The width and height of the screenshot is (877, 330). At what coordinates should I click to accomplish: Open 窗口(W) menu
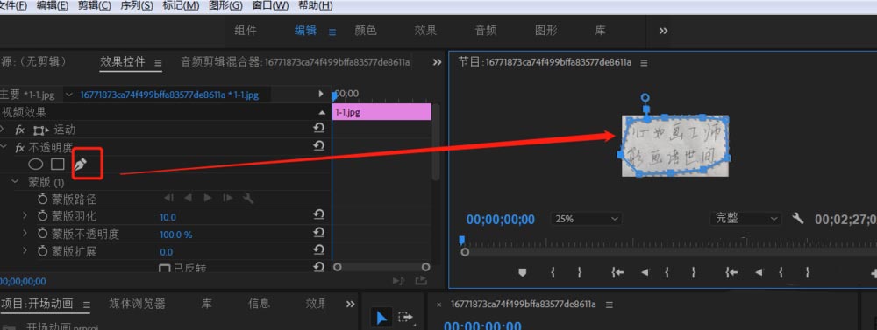[270, 5]
